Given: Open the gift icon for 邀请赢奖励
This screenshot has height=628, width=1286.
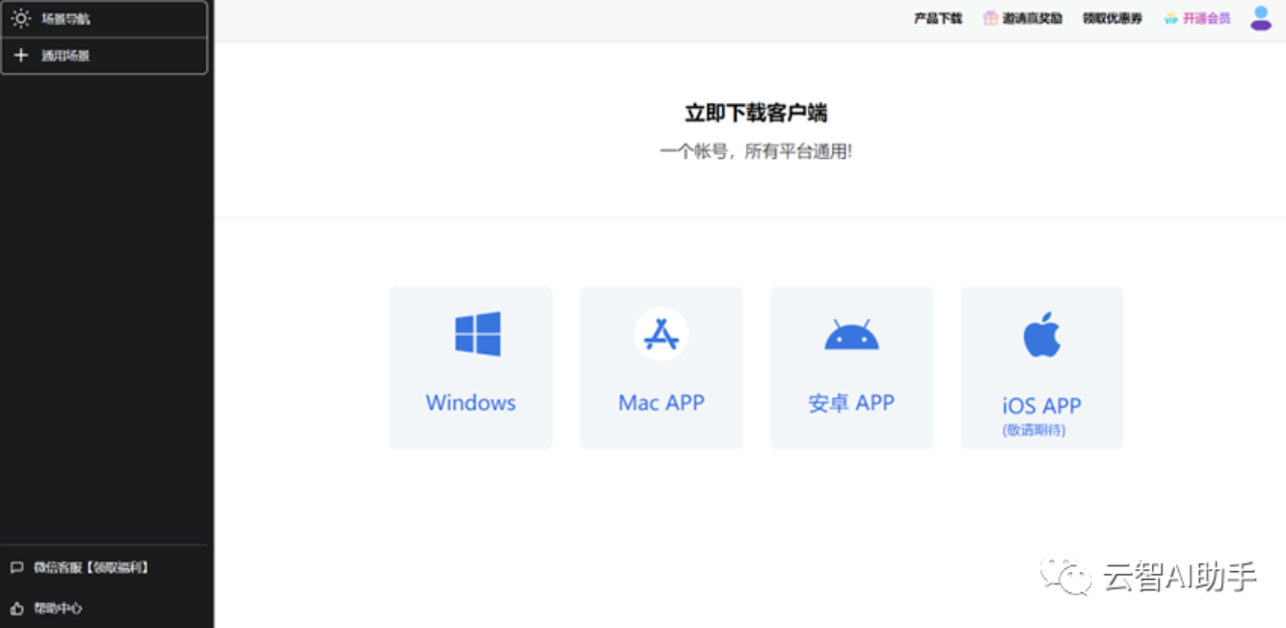Looking at the screenshot, I should click(x=990, y=18).
